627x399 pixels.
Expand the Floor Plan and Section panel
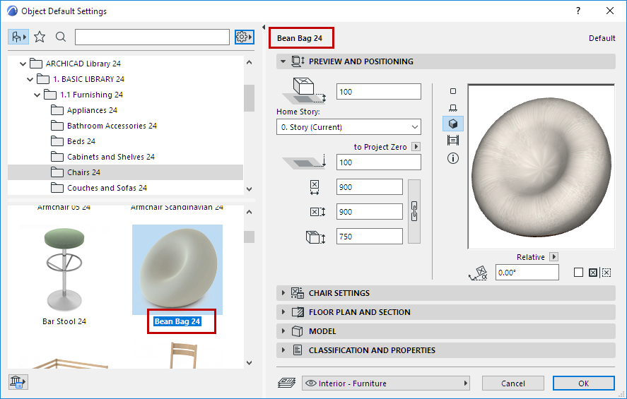(283, 312)
